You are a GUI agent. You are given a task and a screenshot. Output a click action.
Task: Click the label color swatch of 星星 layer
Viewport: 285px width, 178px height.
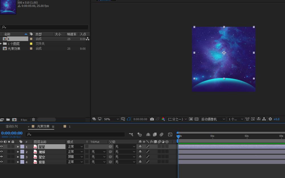22,147
